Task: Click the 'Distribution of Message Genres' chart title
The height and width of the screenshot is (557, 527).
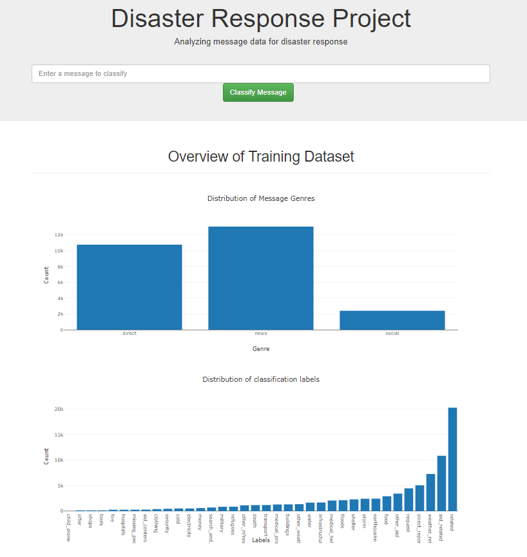Action: (x=261, y=198)
